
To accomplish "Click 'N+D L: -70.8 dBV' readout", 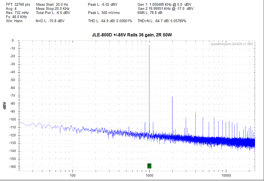I will 50,21.
